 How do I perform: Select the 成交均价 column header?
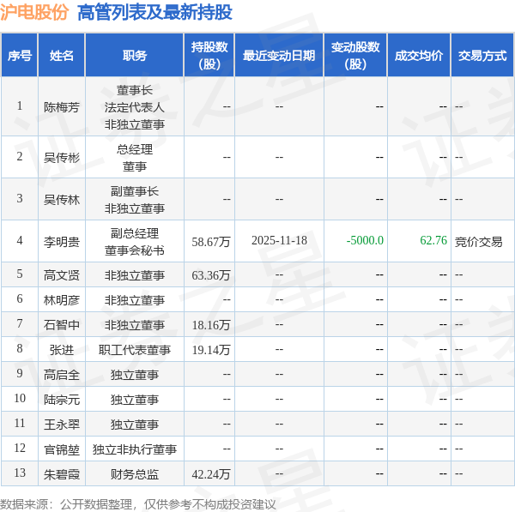419,56
